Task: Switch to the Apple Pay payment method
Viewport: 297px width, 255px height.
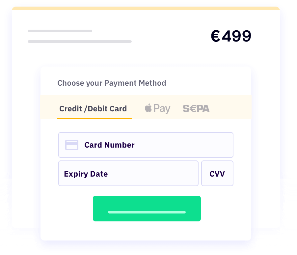Action: tap(157, 108)
